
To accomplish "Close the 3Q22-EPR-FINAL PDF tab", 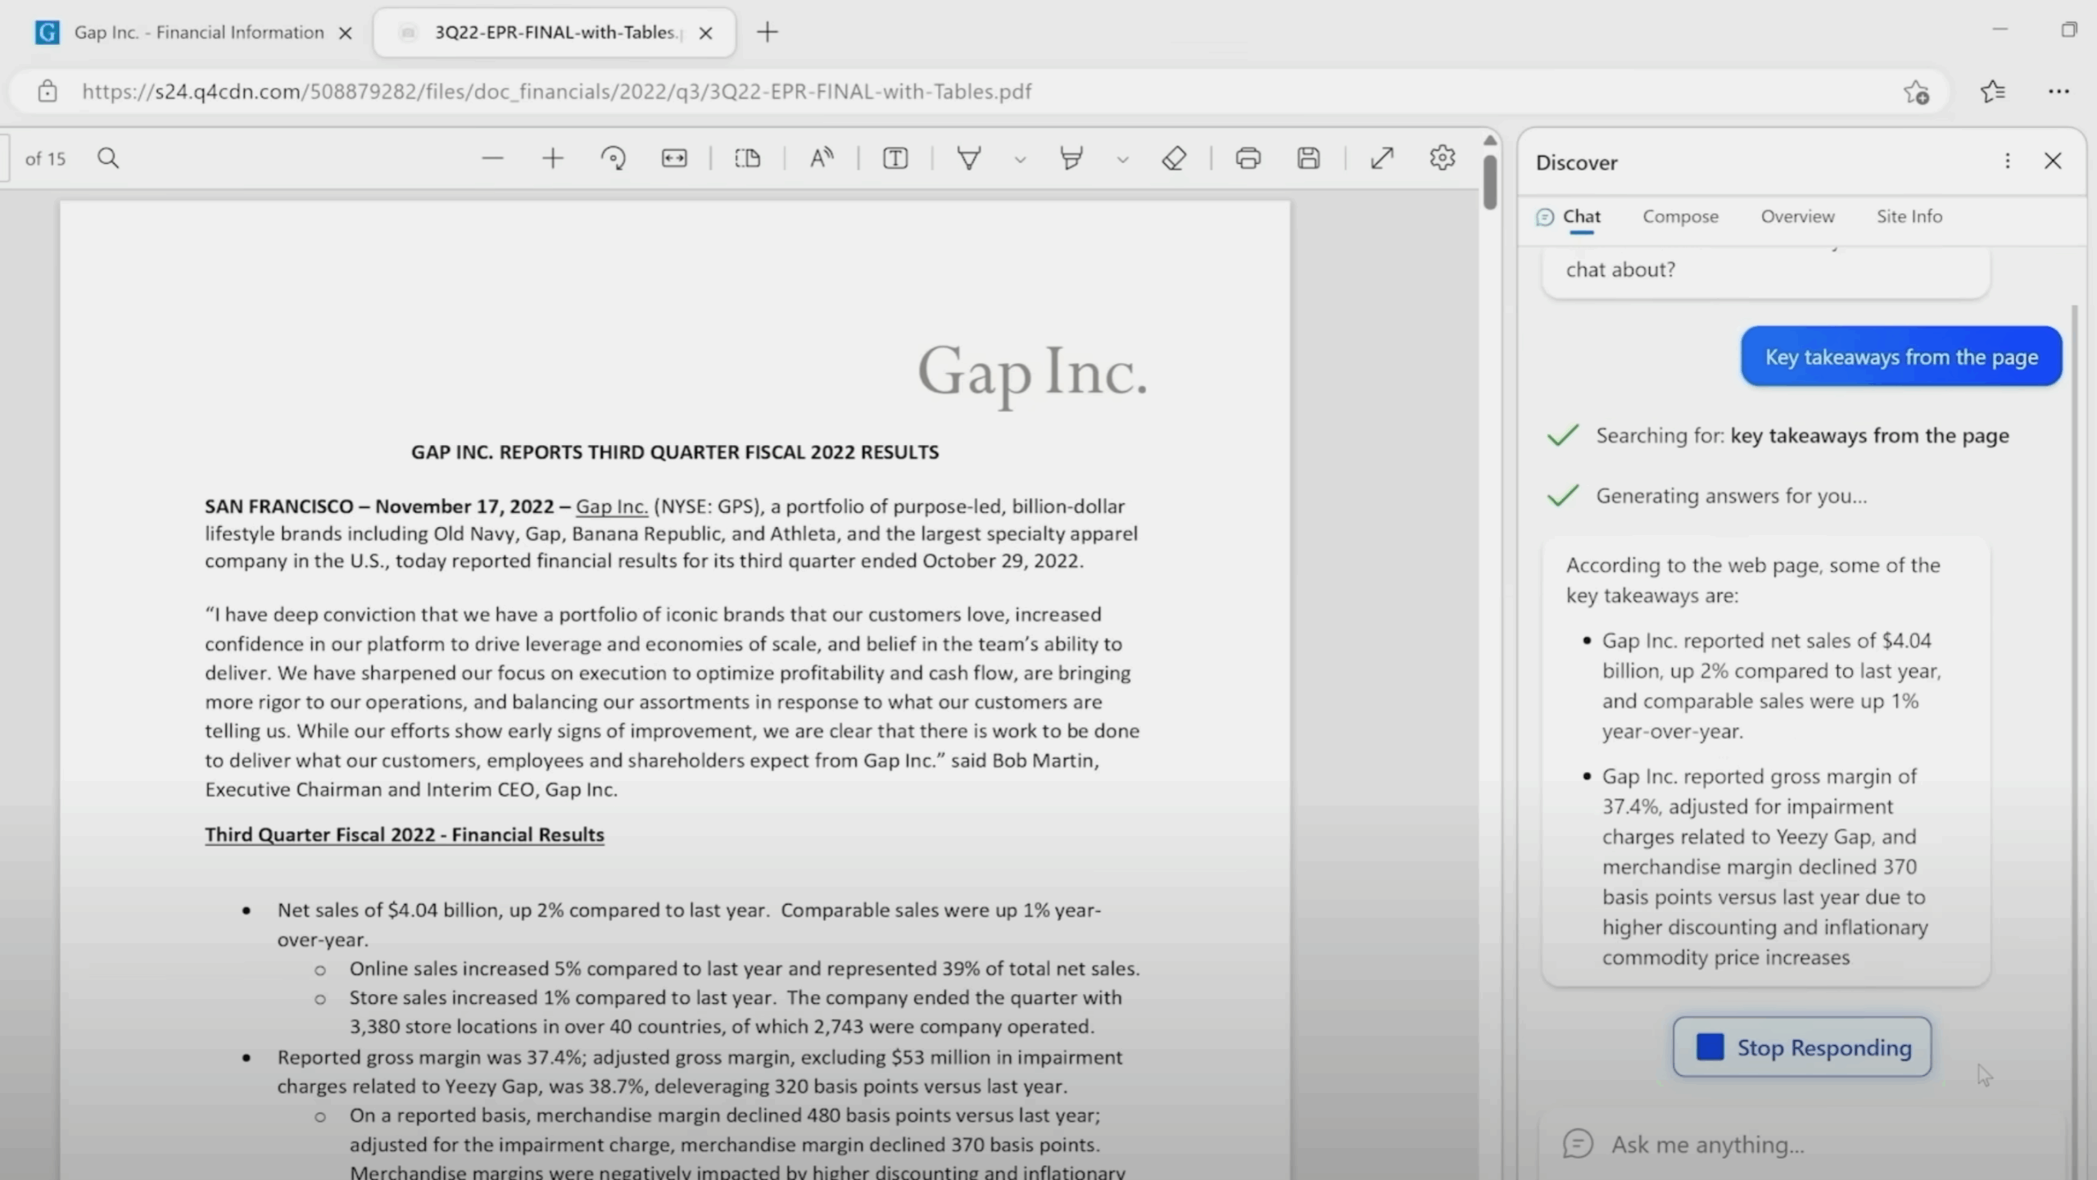I will tap(705, 33).
